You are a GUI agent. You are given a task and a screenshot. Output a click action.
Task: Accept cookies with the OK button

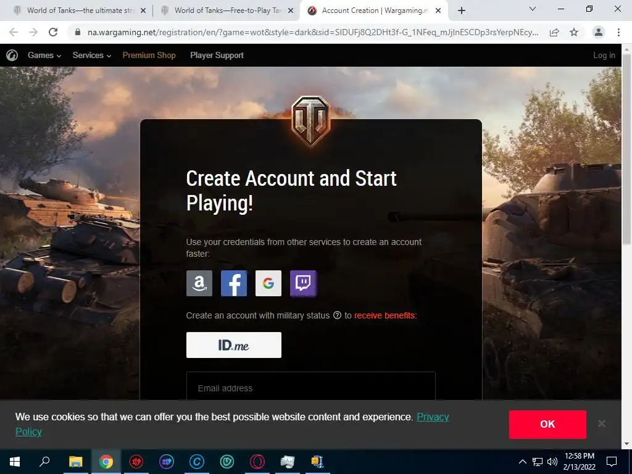click(547, 425)
